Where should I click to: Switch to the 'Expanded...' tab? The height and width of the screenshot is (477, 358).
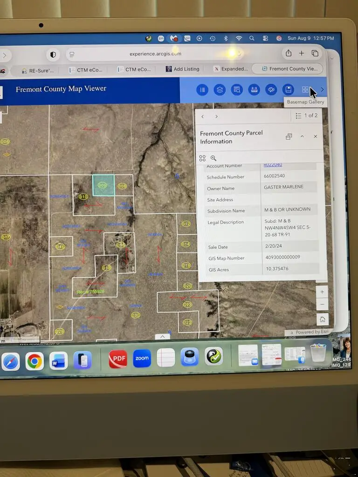[231, 69]
